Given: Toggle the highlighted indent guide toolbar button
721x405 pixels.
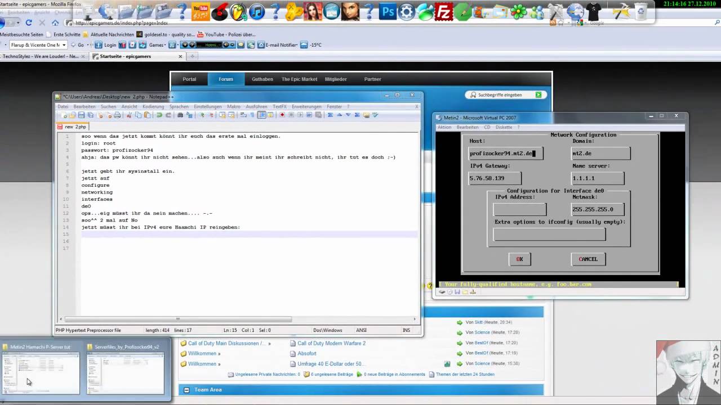Looking at the screenshot, I should [262, 115].
